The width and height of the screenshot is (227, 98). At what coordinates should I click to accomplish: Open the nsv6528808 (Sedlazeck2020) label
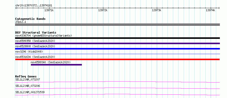pyautogui.click(x=35, y=46)
